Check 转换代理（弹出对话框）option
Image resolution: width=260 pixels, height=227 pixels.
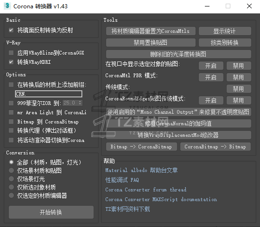[x=11, y=130]
